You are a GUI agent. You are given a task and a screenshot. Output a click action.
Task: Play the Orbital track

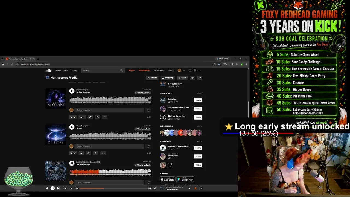72,127
